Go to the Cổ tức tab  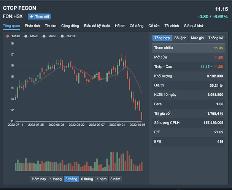pyautogui.click(x=154, y=26)
